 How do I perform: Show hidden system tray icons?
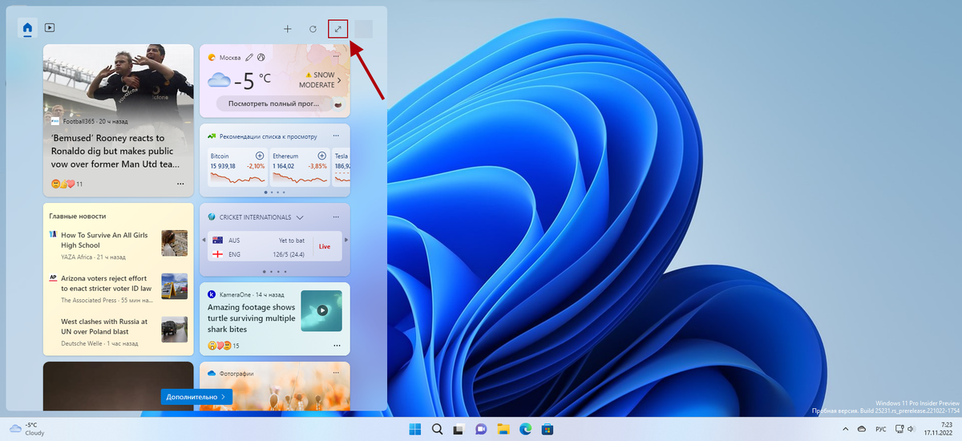click(x=844, y=429)
